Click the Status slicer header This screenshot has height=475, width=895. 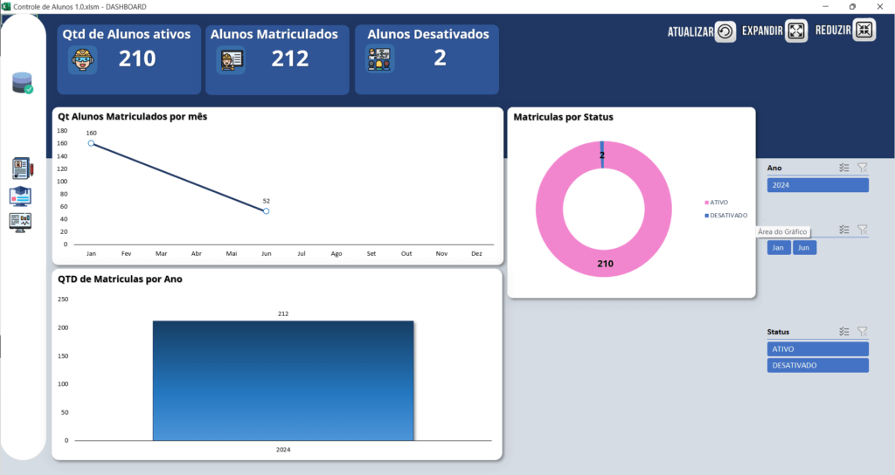click(778, 331)
